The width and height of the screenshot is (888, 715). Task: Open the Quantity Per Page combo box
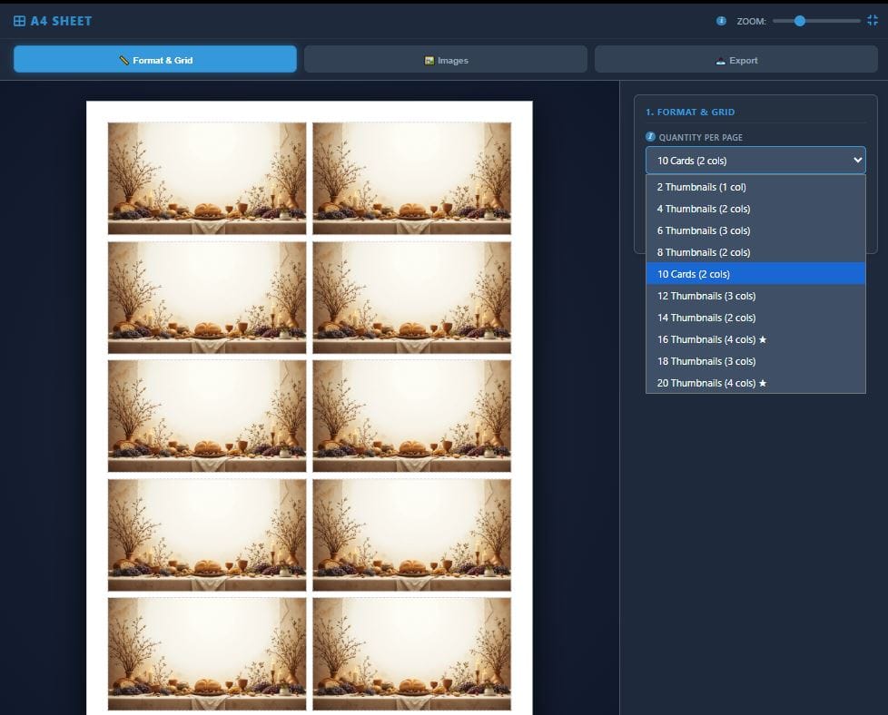(x=755, y=160)
